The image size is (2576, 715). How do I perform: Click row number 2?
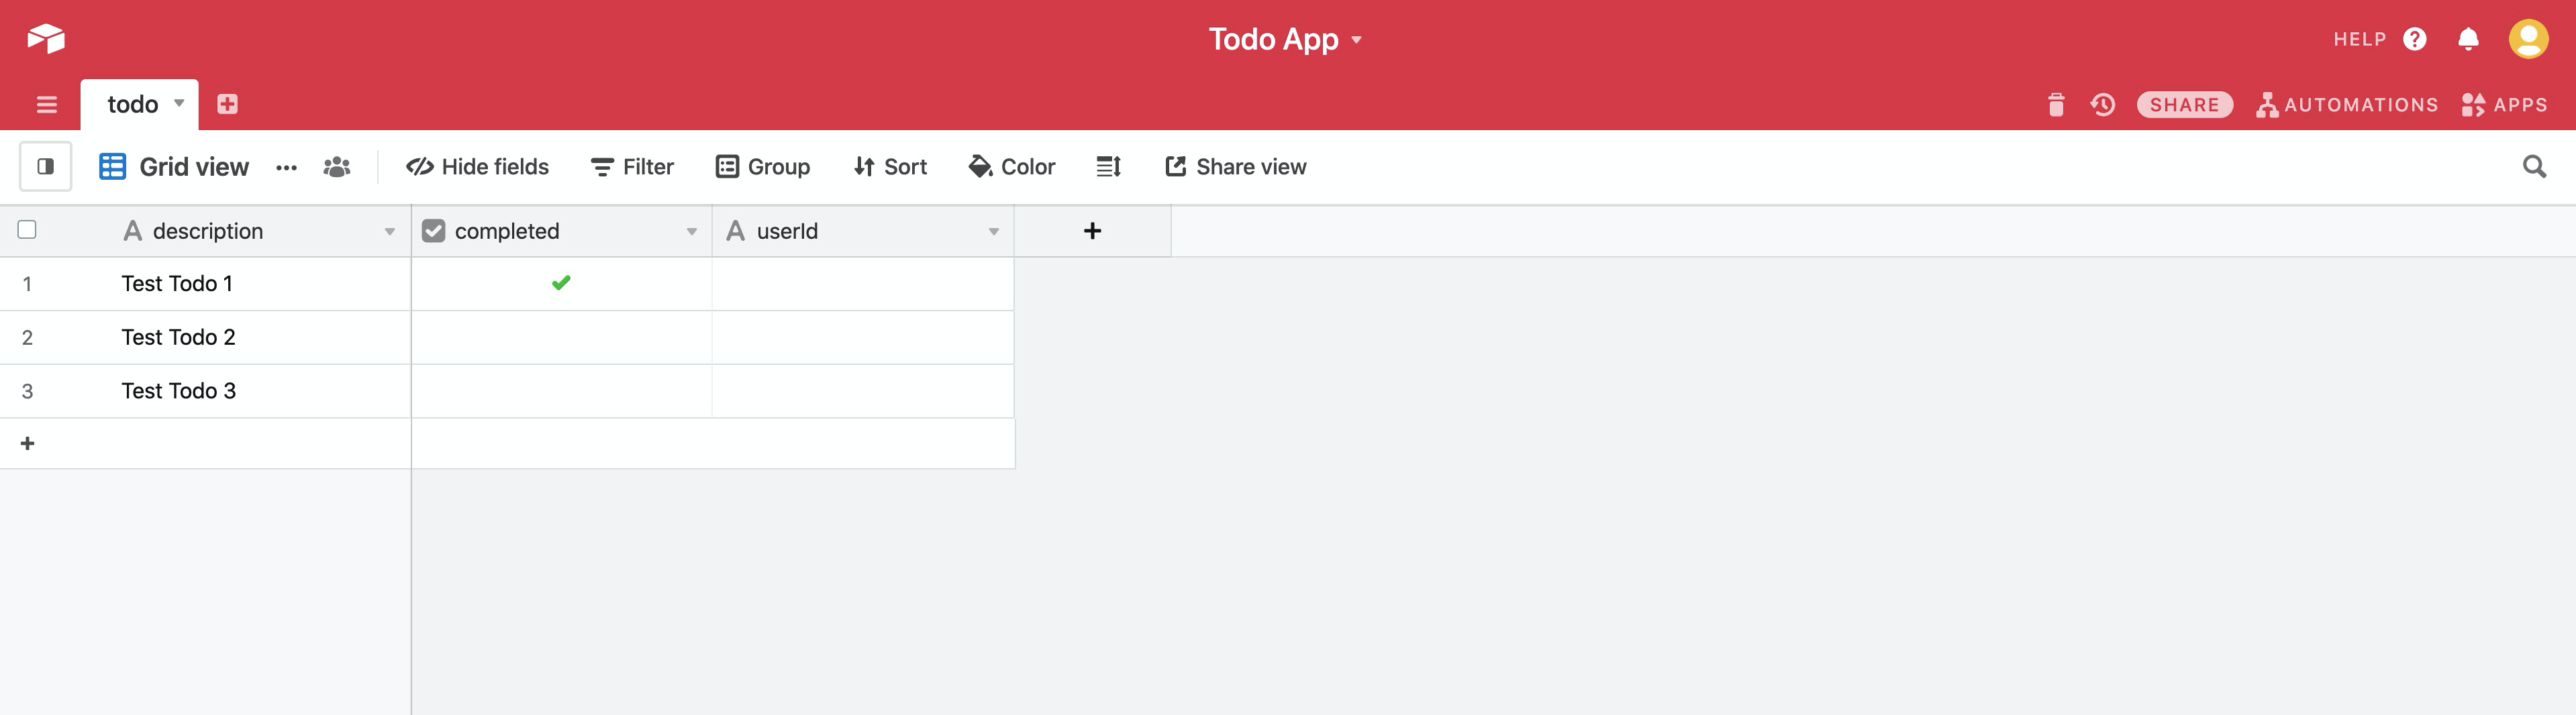pos(27,338)
